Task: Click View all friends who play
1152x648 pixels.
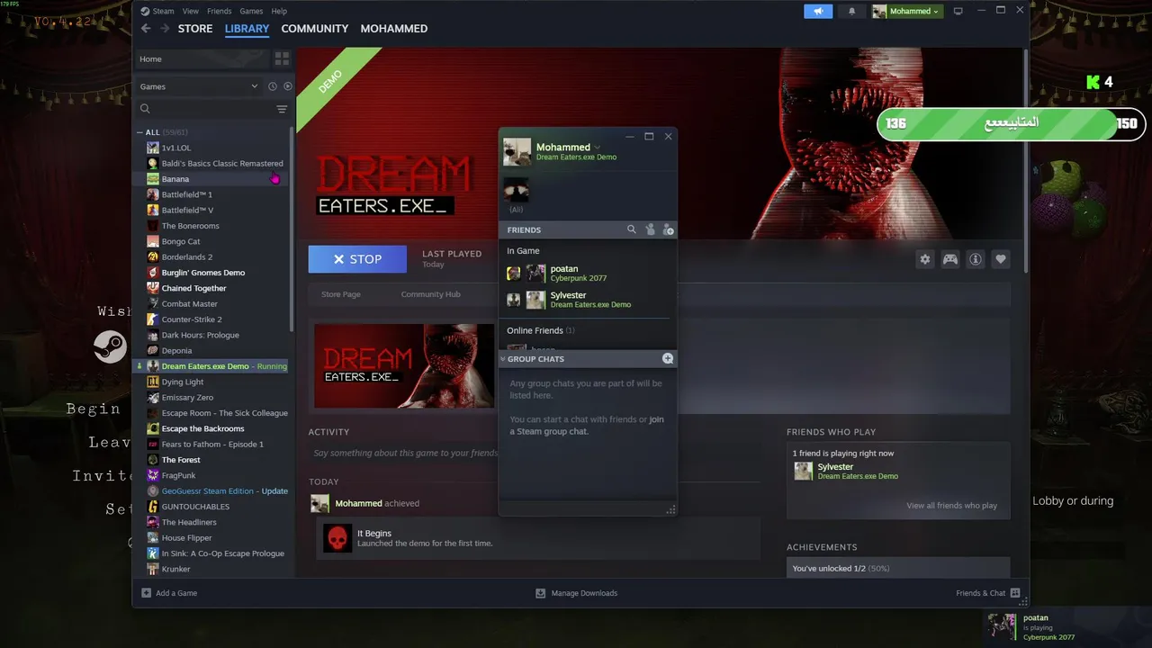Action: [x=951, y=506]
